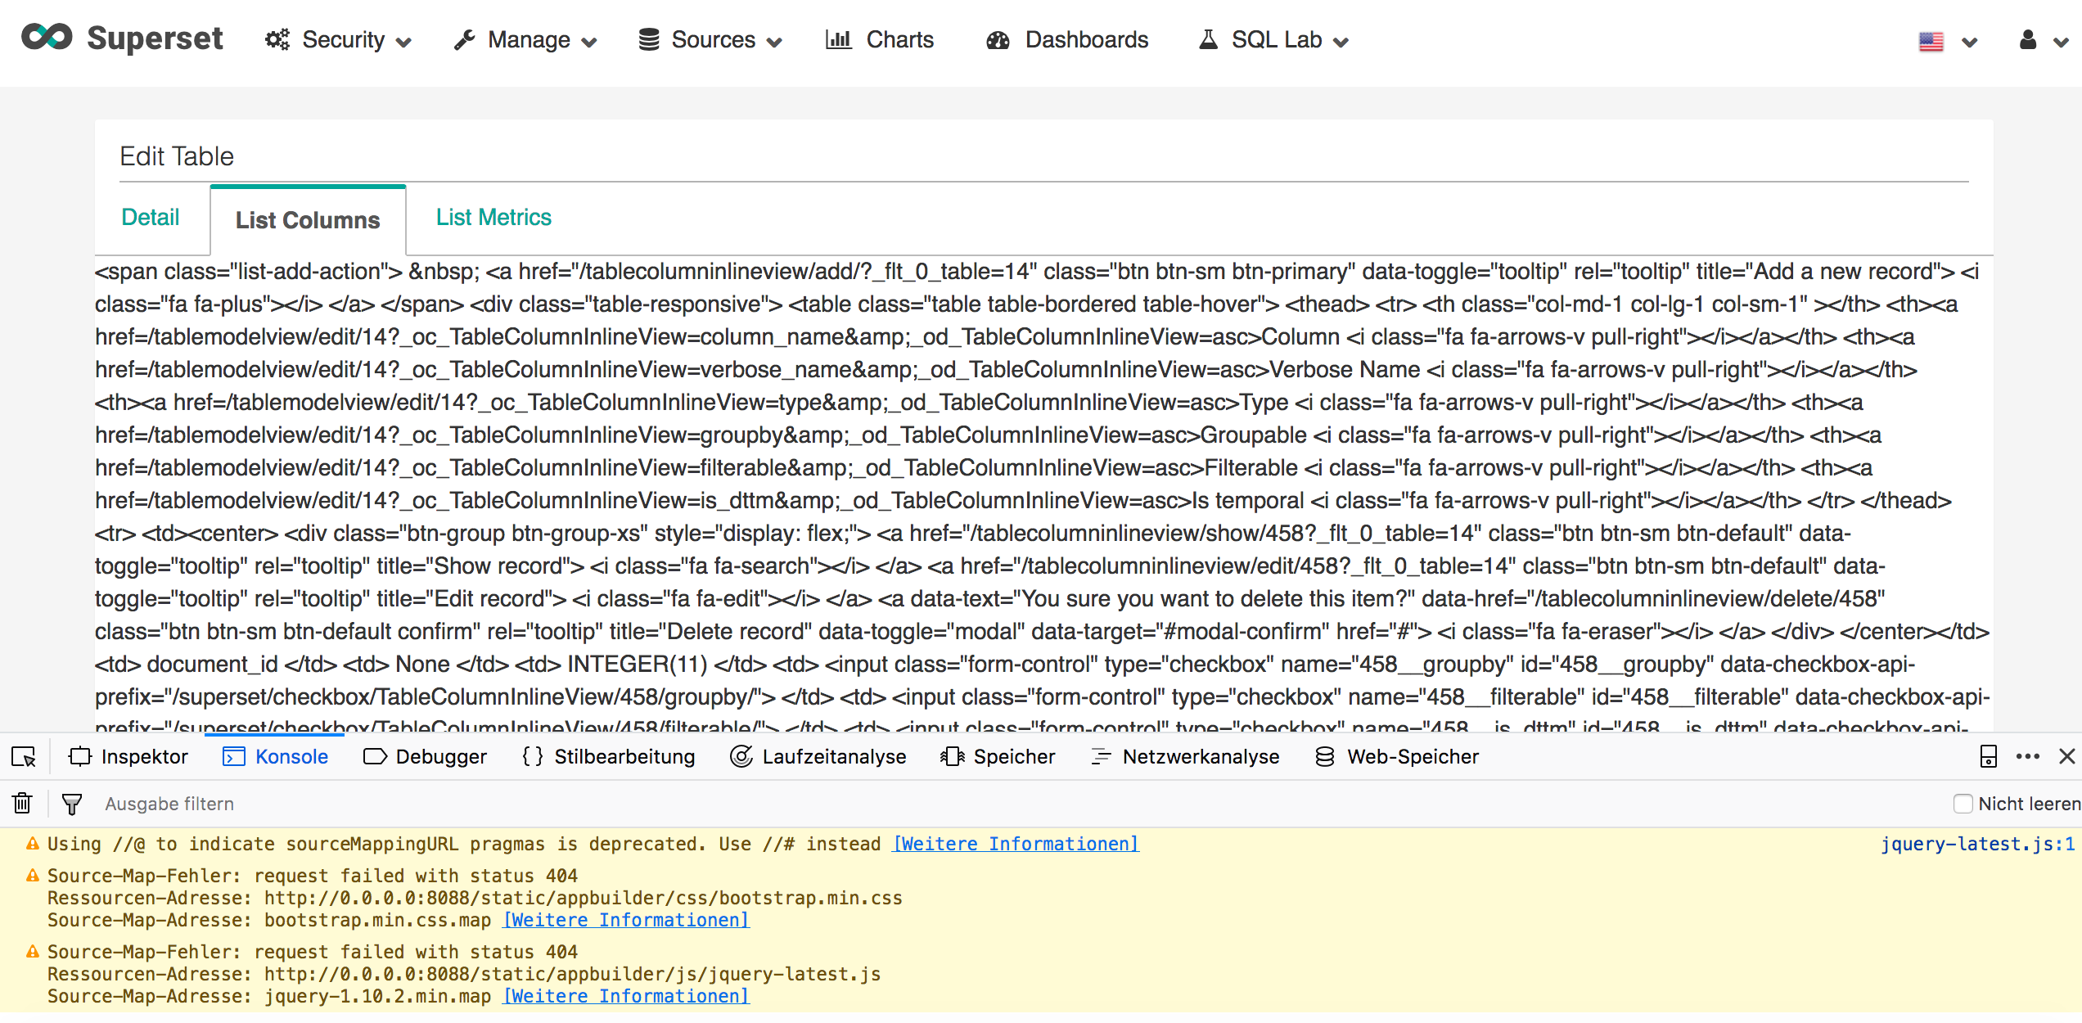Click the Superset brand name link
2082x1023 pixels.
coord(155,38)
